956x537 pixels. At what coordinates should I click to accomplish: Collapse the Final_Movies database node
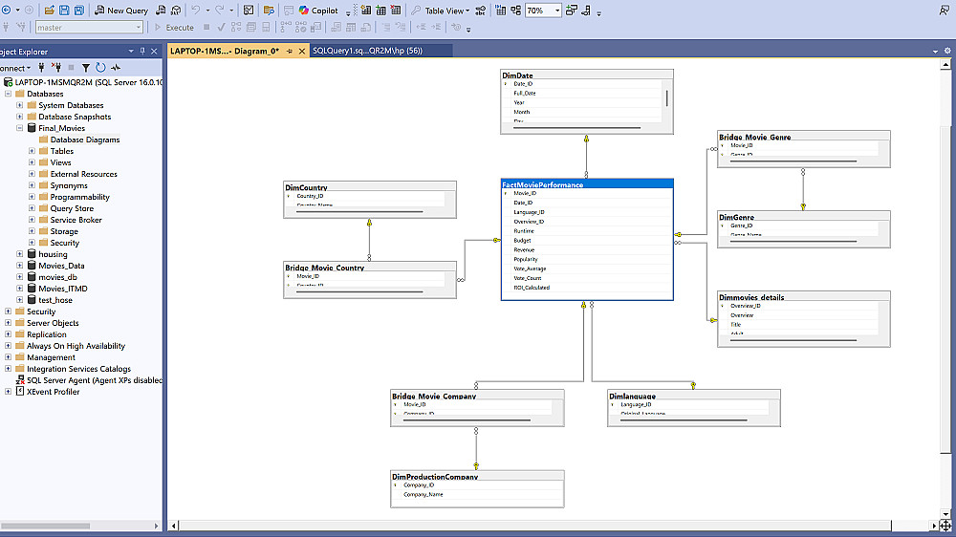coord(20,128)
